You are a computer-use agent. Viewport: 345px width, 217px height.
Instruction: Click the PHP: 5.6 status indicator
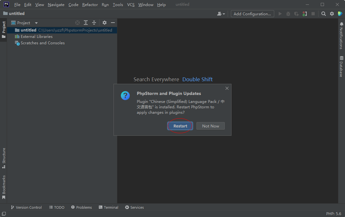(334, 214)
